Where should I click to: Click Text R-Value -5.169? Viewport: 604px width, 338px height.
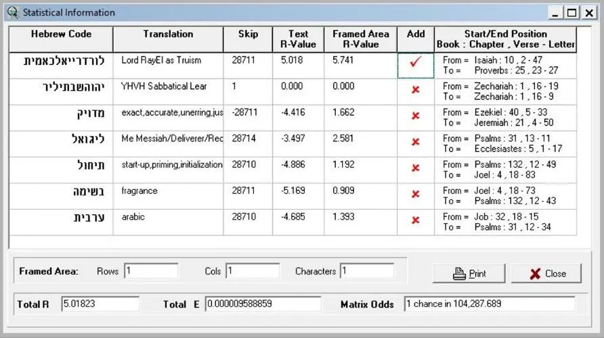(293, 191)
